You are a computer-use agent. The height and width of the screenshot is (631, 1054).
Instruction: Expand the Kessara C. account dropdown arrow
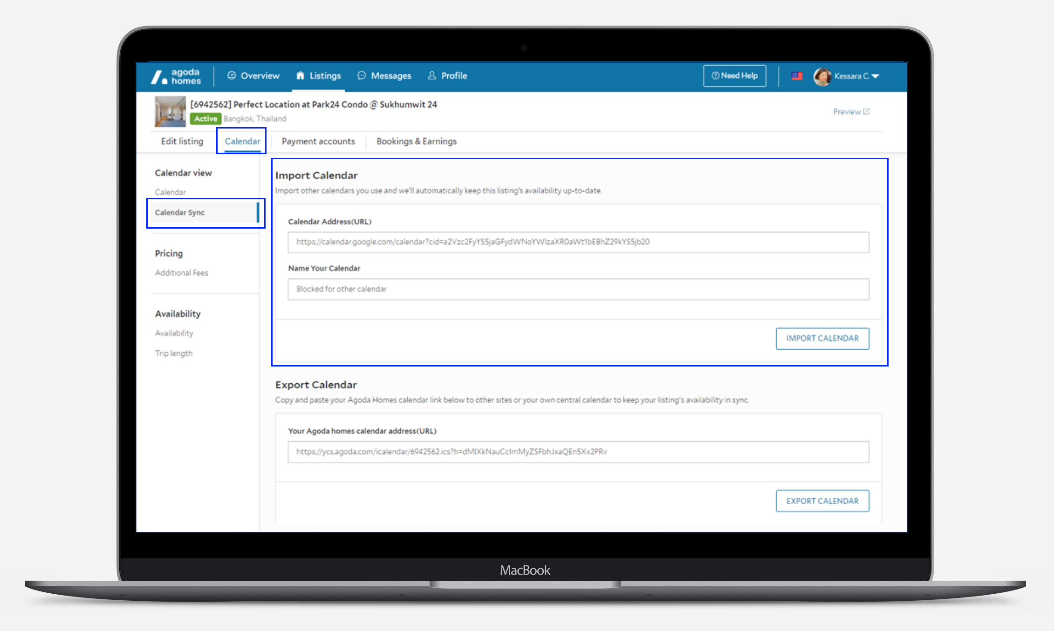(x=876, y=76)
